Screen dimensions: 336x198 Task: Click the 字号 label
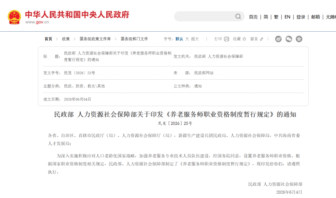click(168, 39)
